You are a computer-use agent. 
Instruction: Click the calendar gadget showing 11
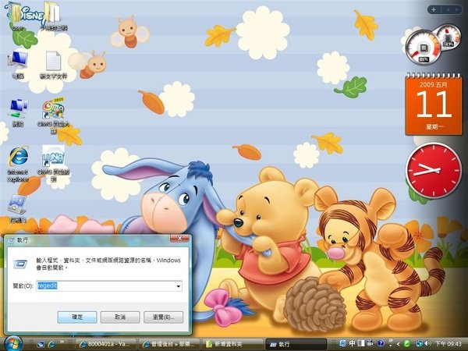(434, 104)
